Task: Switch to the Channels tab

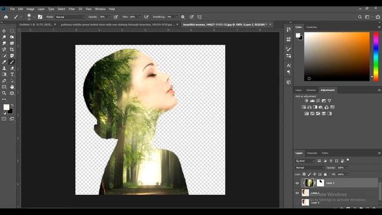Action: point(312,153)
